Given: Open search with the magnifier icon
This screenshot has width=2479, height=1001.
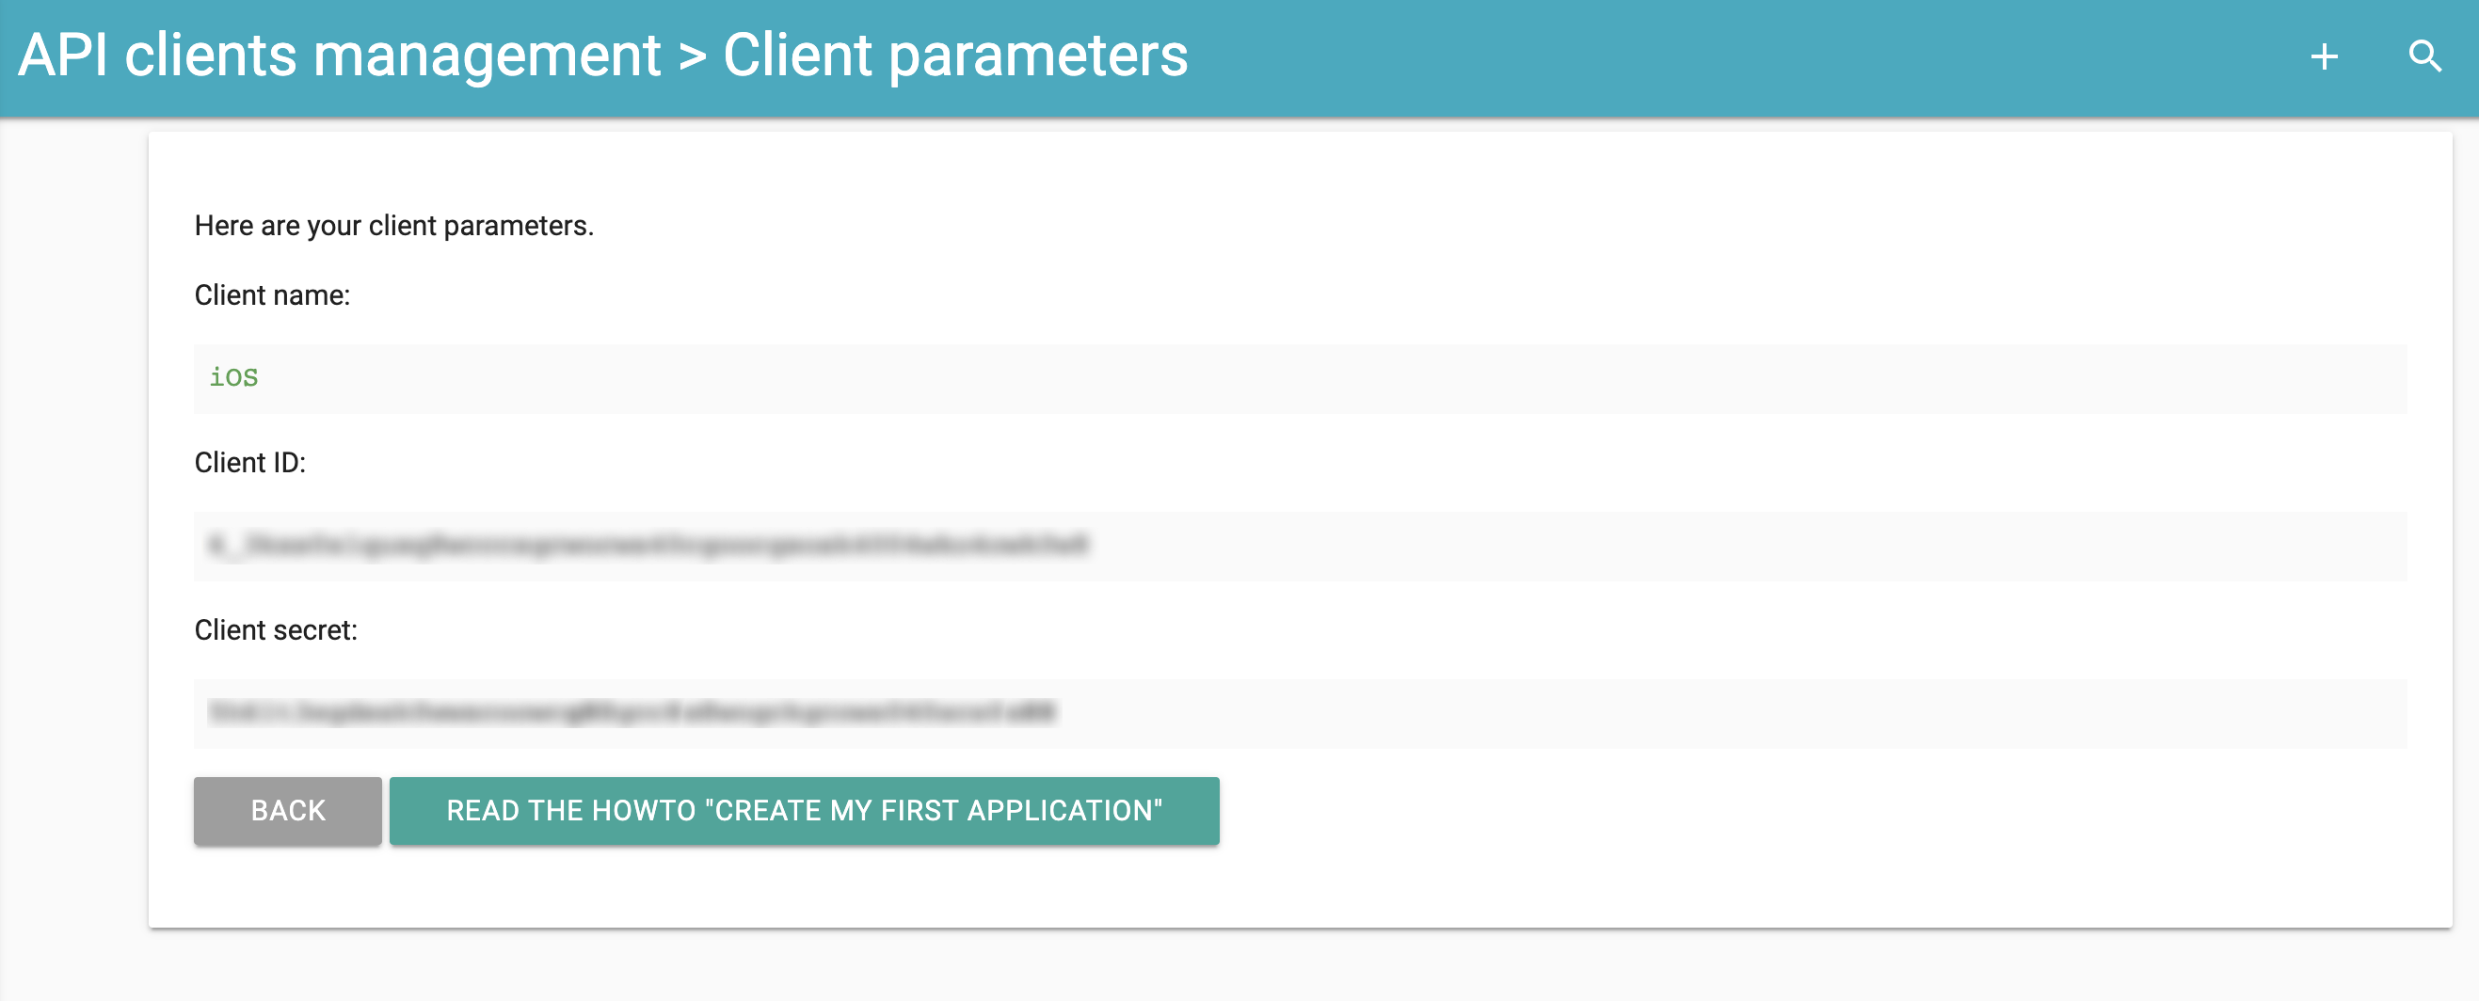Looking at the screenshot, I should pyautogui.click(x=2424, y=56).
